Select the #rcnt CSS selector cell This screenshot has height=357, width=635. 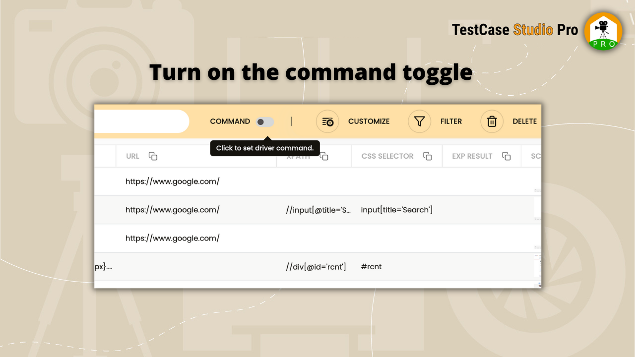[371, 266]
